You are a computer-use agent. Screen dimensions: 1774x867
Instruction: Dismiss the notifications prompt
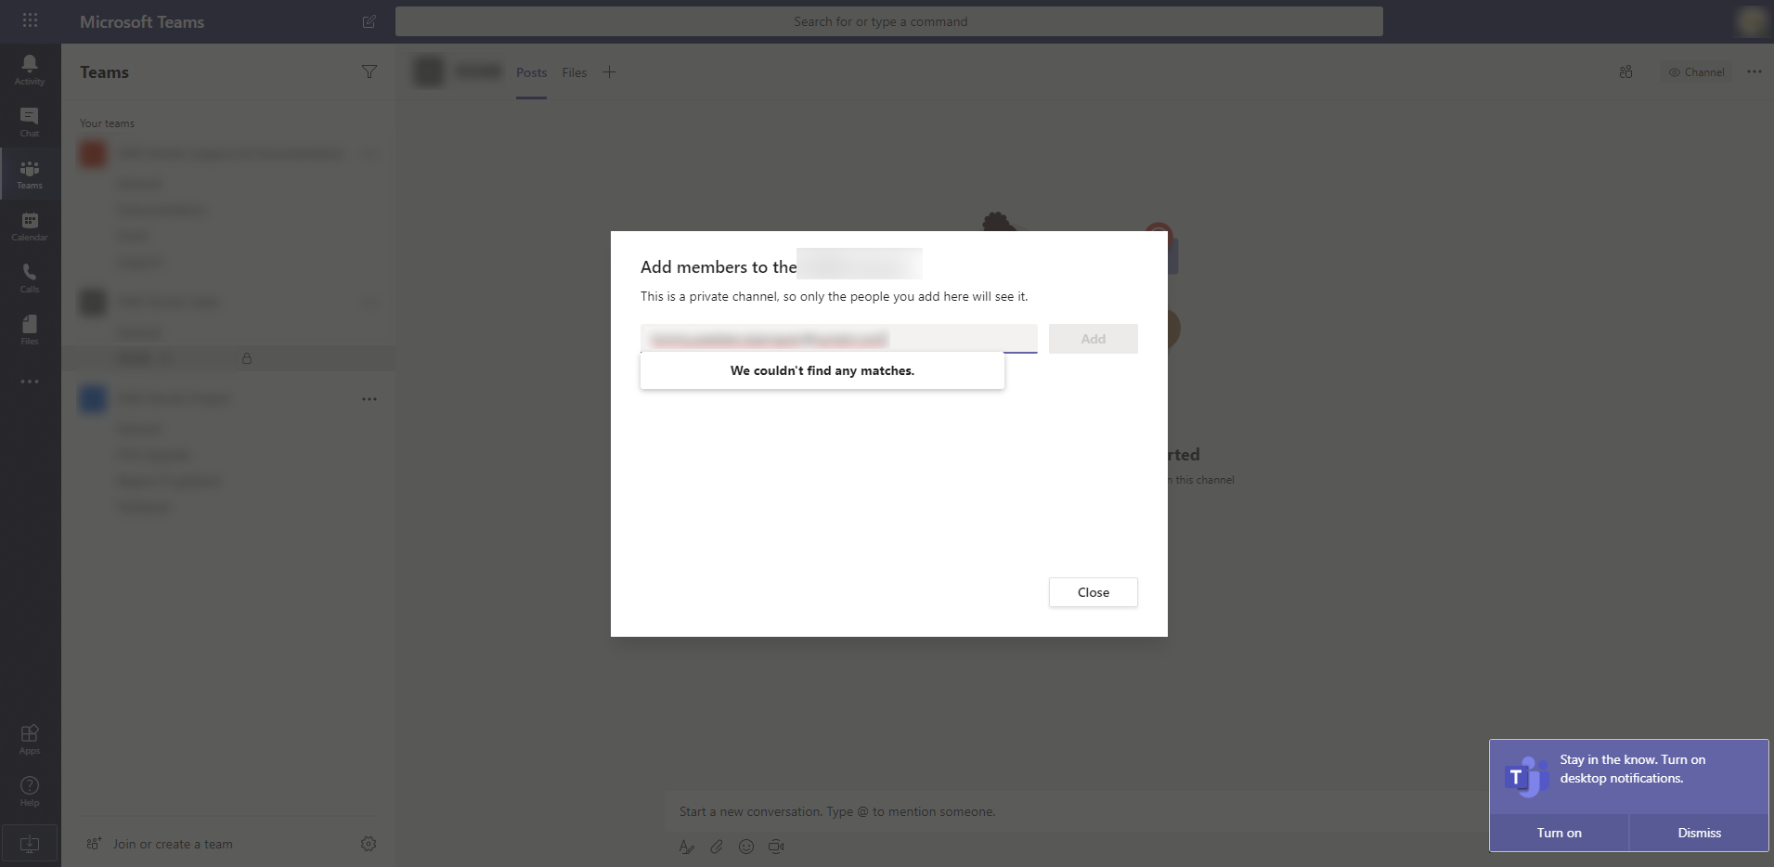point(1700,833)
